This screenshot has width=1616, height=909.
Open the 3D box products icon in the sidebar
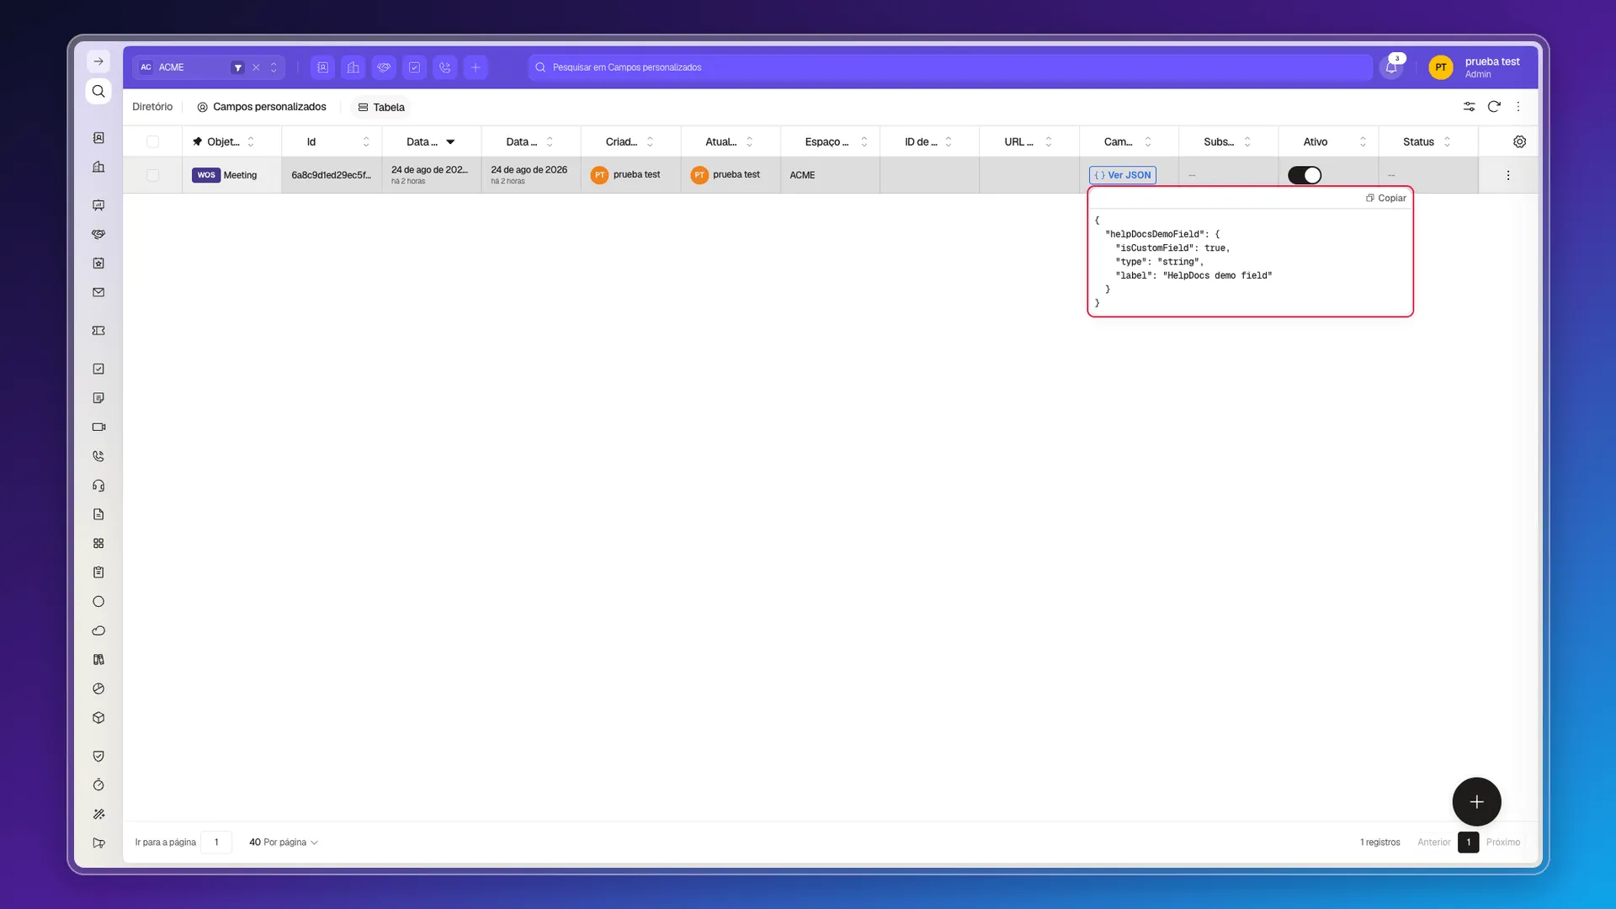98,718
